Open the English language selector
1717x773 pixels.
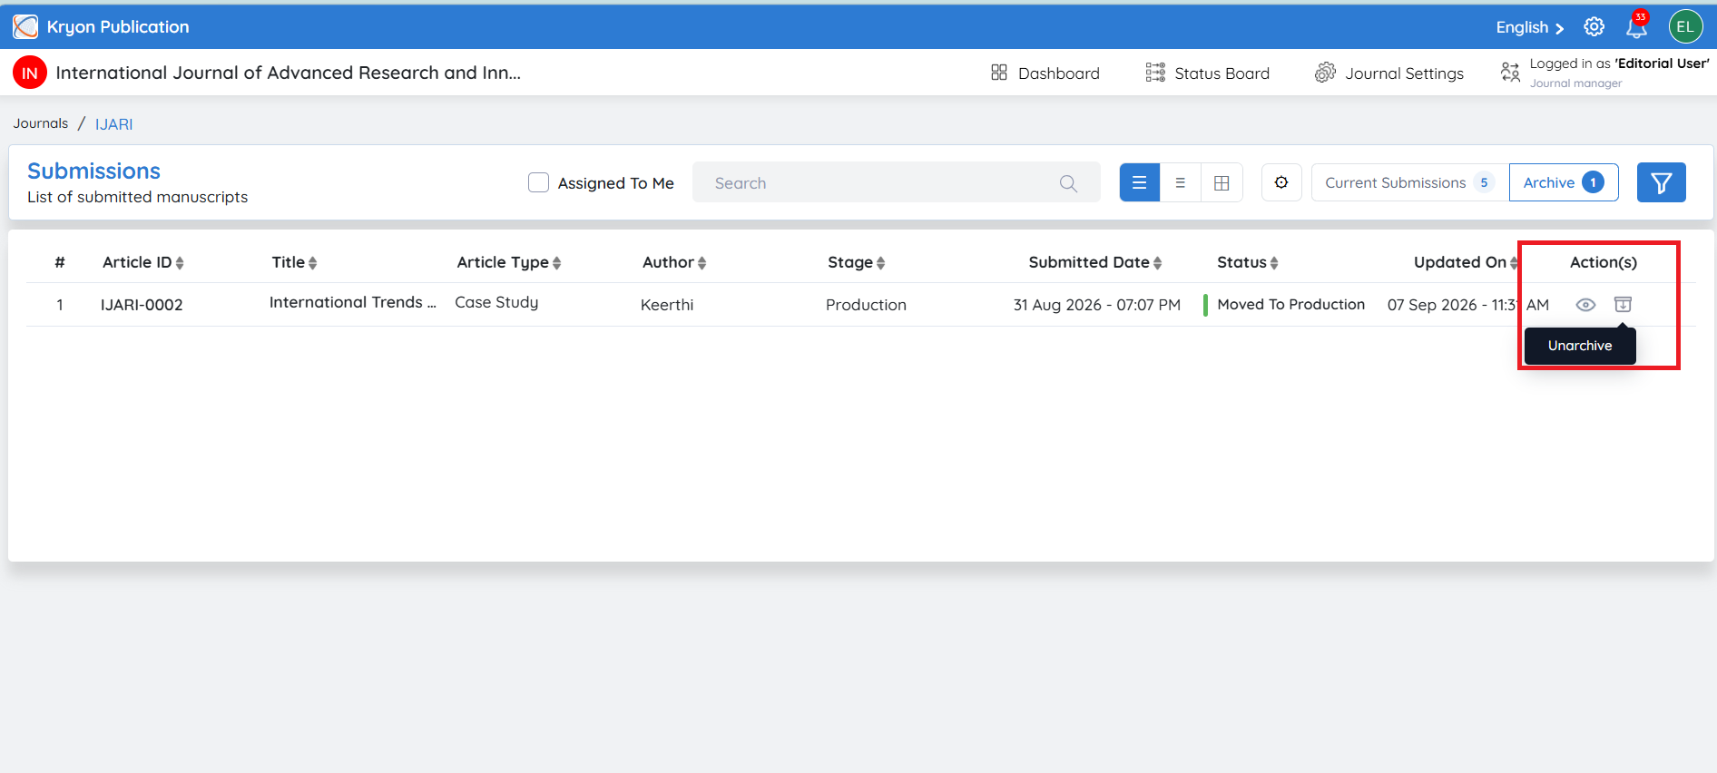click(1530, 28)
